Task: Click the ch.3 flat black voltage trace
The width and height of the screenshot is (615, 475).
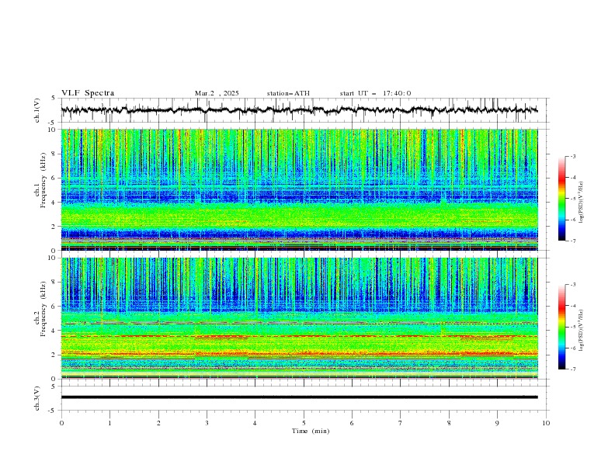Action: (x=299, y=397)
